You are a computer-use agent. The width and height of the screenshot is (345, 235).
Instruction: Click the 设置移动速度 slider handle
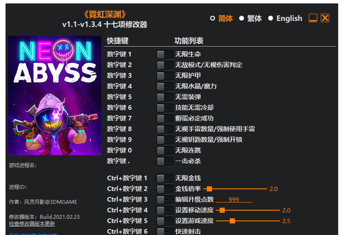point(222,210)
